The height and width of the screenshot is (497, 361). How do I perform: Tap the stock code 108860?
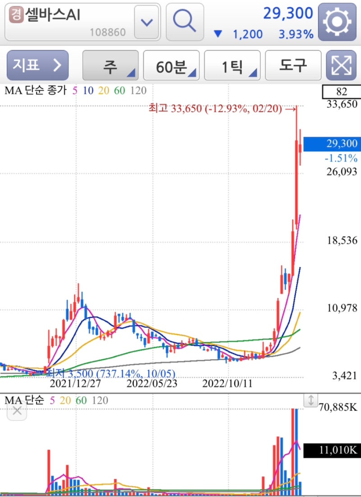(108, 32)
